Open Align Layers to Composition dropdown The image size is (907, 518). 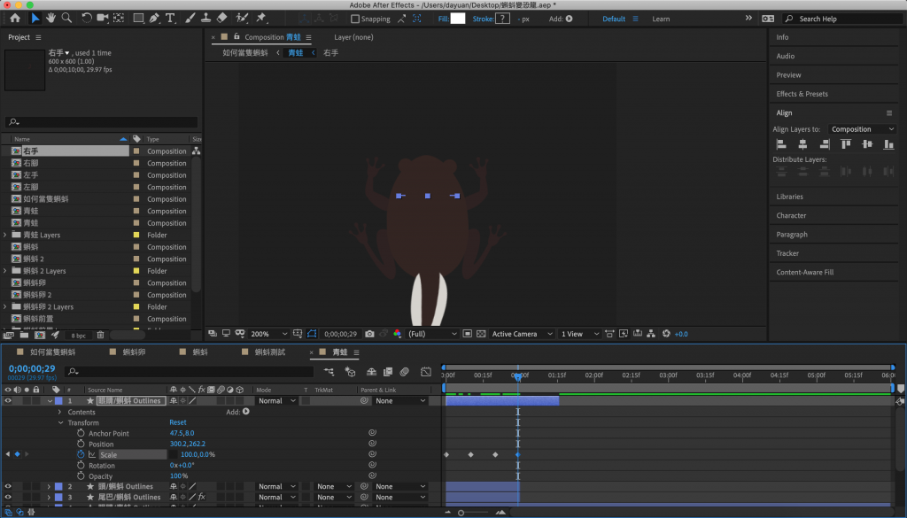pyautogui.click(x=862, y=129)
